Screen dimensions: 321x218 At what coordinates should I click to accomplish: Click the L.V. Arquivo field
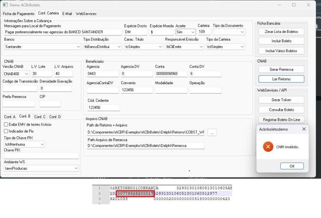click(64, 74)
